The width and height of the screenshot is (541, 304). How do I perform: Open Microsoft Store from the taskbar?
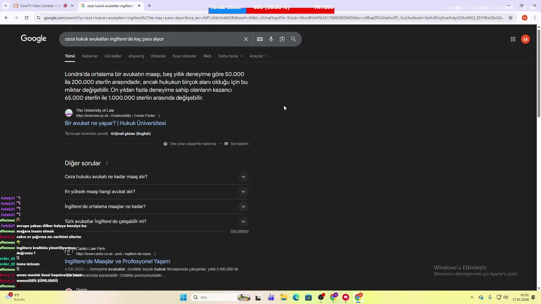(x=309, y=297)
